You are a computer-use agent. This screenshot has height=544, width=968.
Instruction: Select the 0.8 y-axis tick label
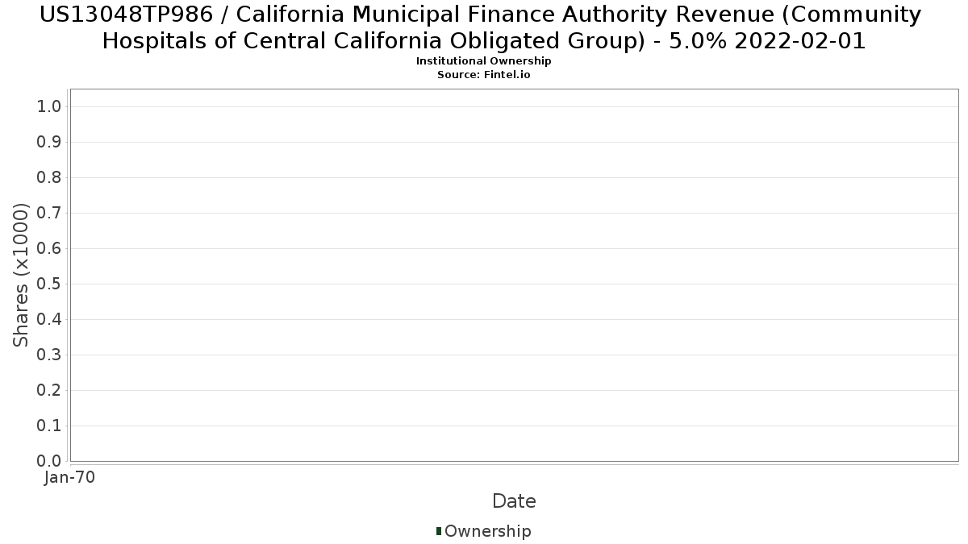pyautogui.click(x=49, y=178)
